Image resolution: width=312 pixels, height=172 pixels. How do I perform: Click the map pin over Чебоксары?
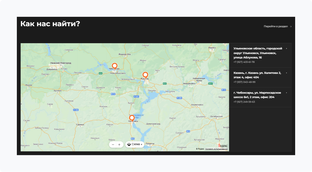click(x=115, y=66)
